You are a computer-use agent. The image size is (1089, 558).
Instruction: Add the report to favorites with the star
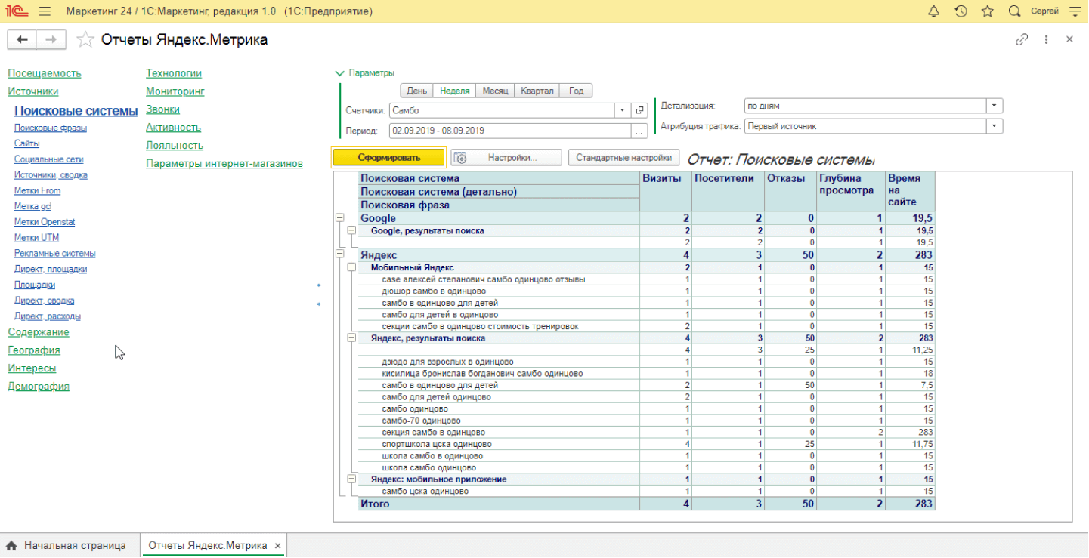point(86,39)
